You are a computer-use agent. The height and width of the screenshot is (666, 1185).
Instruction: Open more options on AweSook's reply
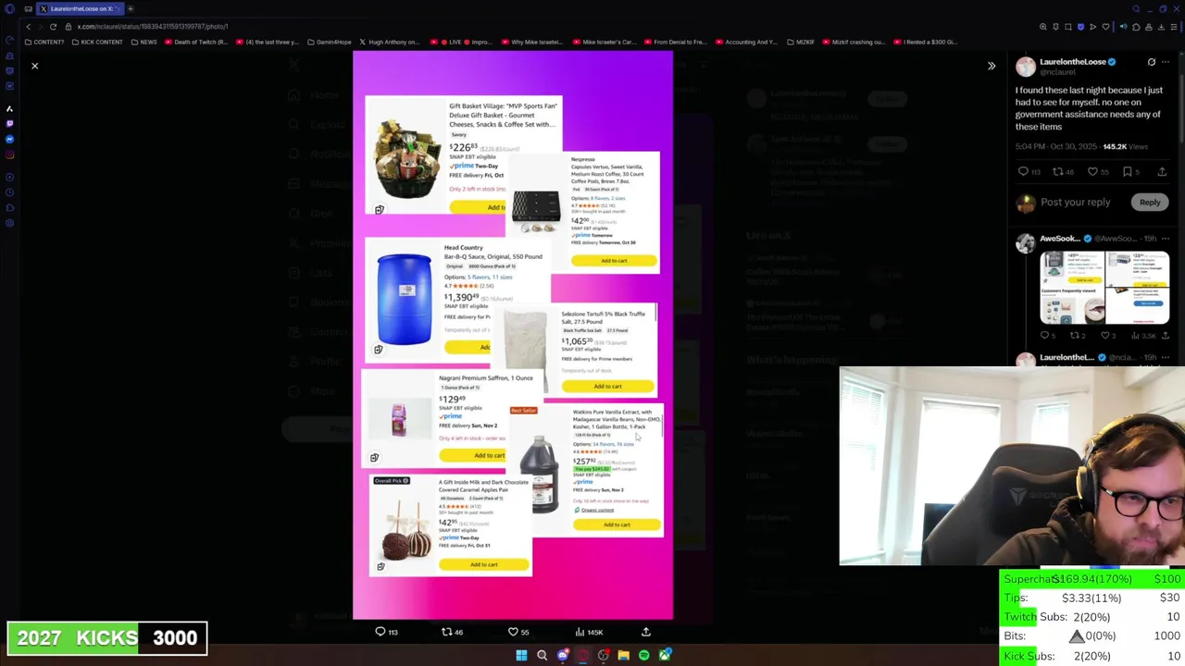point(1166,239)
